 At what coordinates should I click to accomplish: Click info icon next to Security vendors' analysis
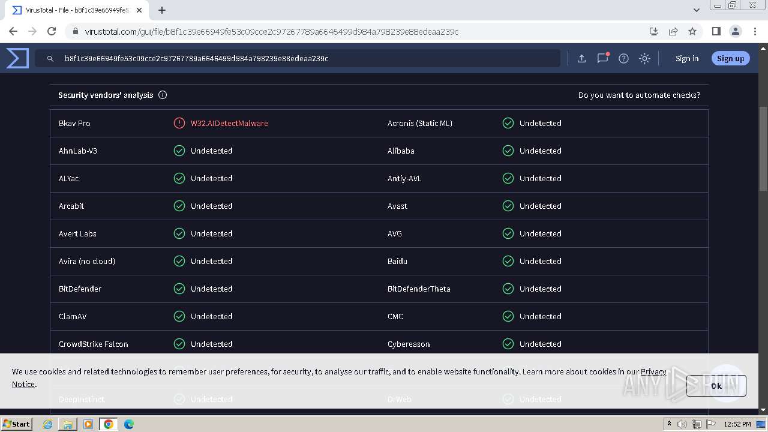(163, 95)
